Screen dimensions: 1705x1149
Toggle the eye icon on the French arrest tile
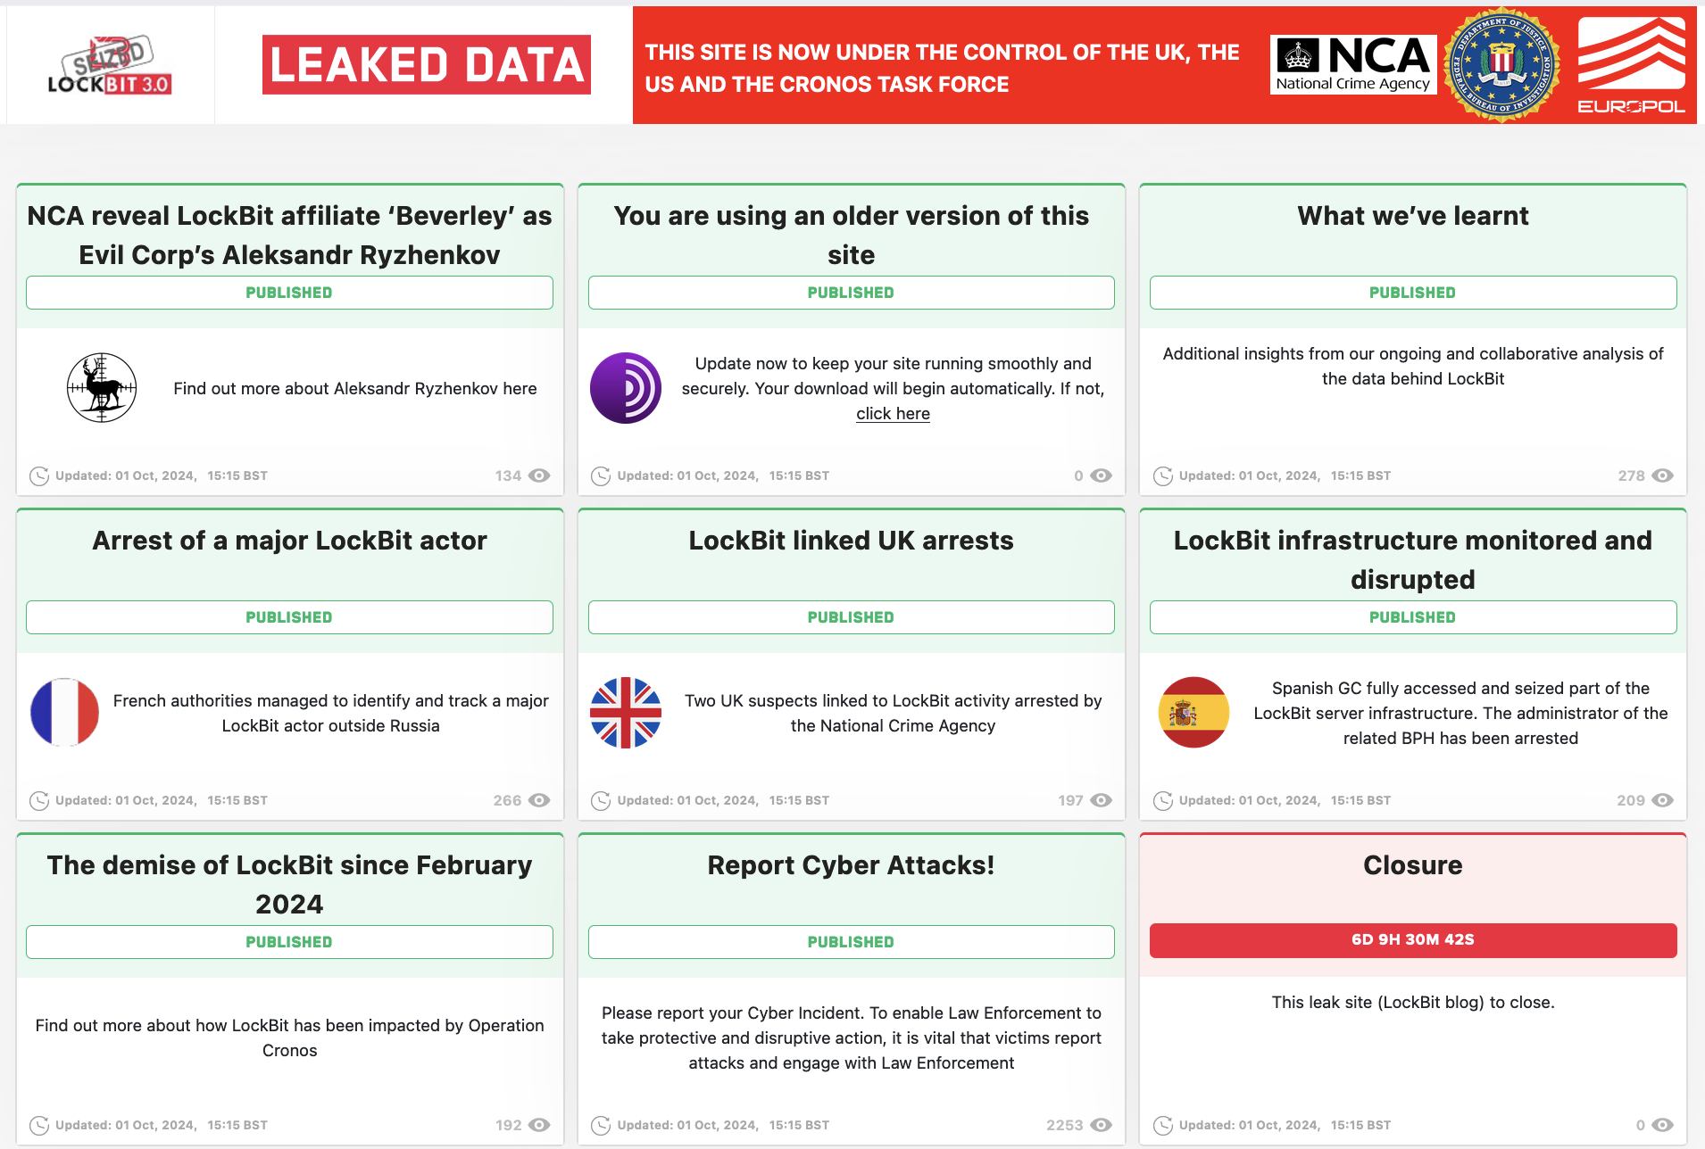[540, 800]
